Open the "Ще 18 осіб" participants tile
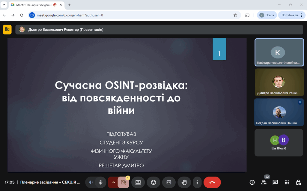Viewport: 307px width, 191px height. click(279, 143)
